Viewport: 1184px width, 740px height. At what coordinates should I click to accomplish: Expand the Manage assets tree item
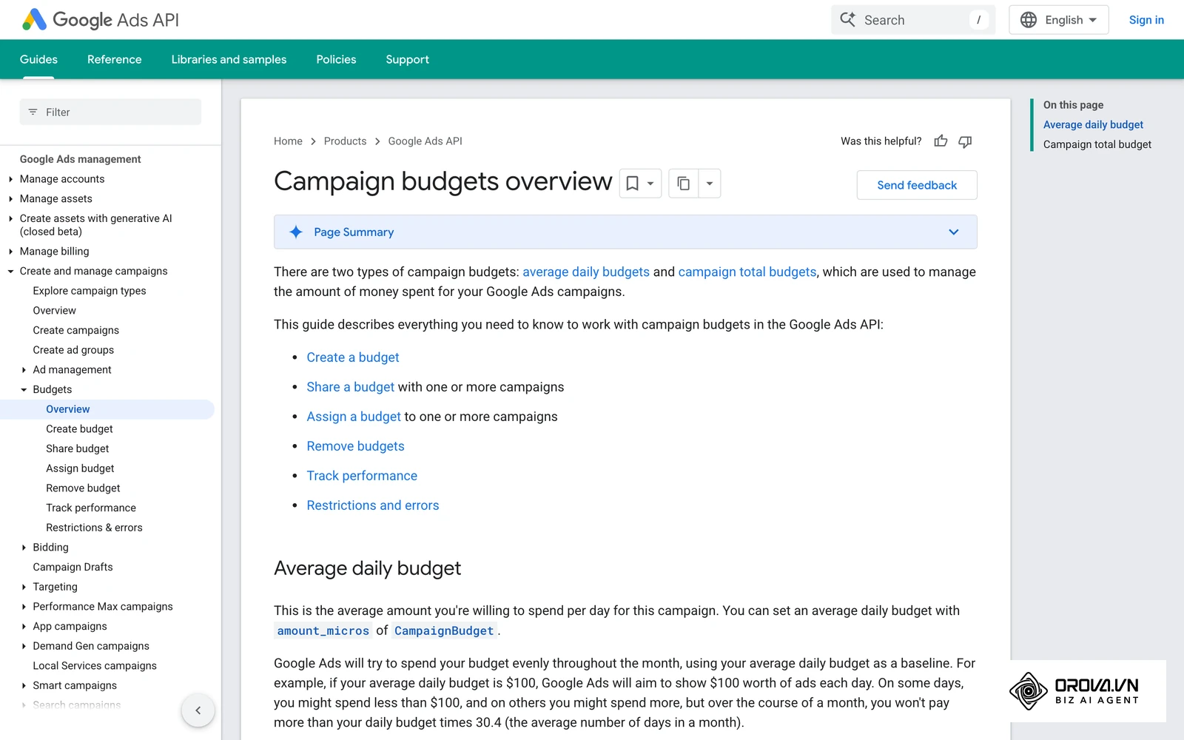10,199
